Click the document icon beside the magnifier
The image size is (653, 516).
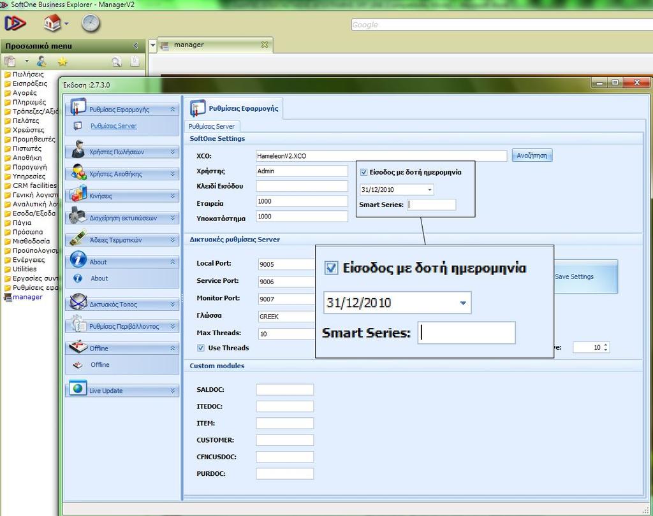(x=135, y=62)
